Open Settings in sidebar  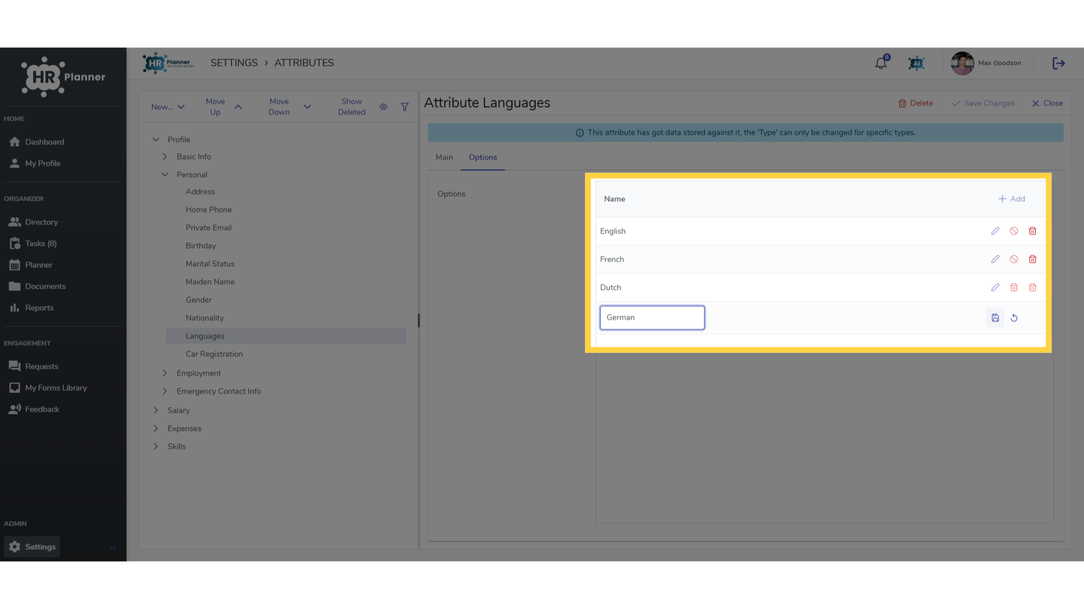tap(32, 547)
